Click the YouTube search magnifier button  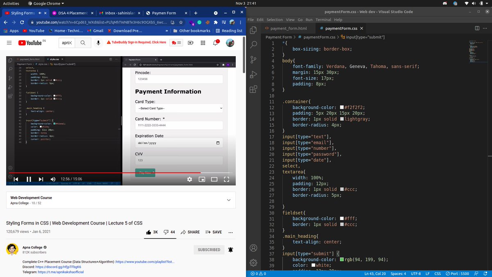click(83, 43)
